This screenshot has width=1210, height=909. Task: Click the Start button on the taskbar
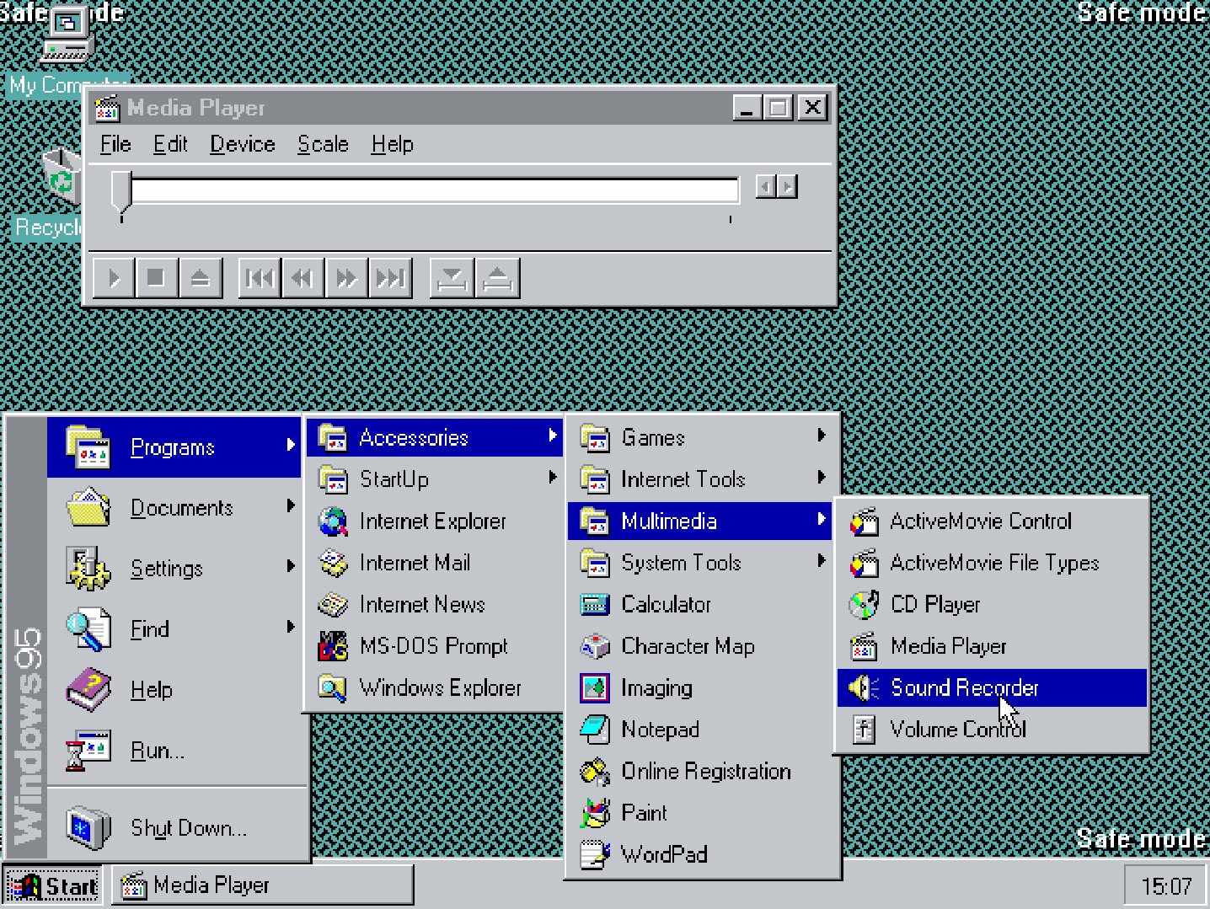tap(53, 885)
